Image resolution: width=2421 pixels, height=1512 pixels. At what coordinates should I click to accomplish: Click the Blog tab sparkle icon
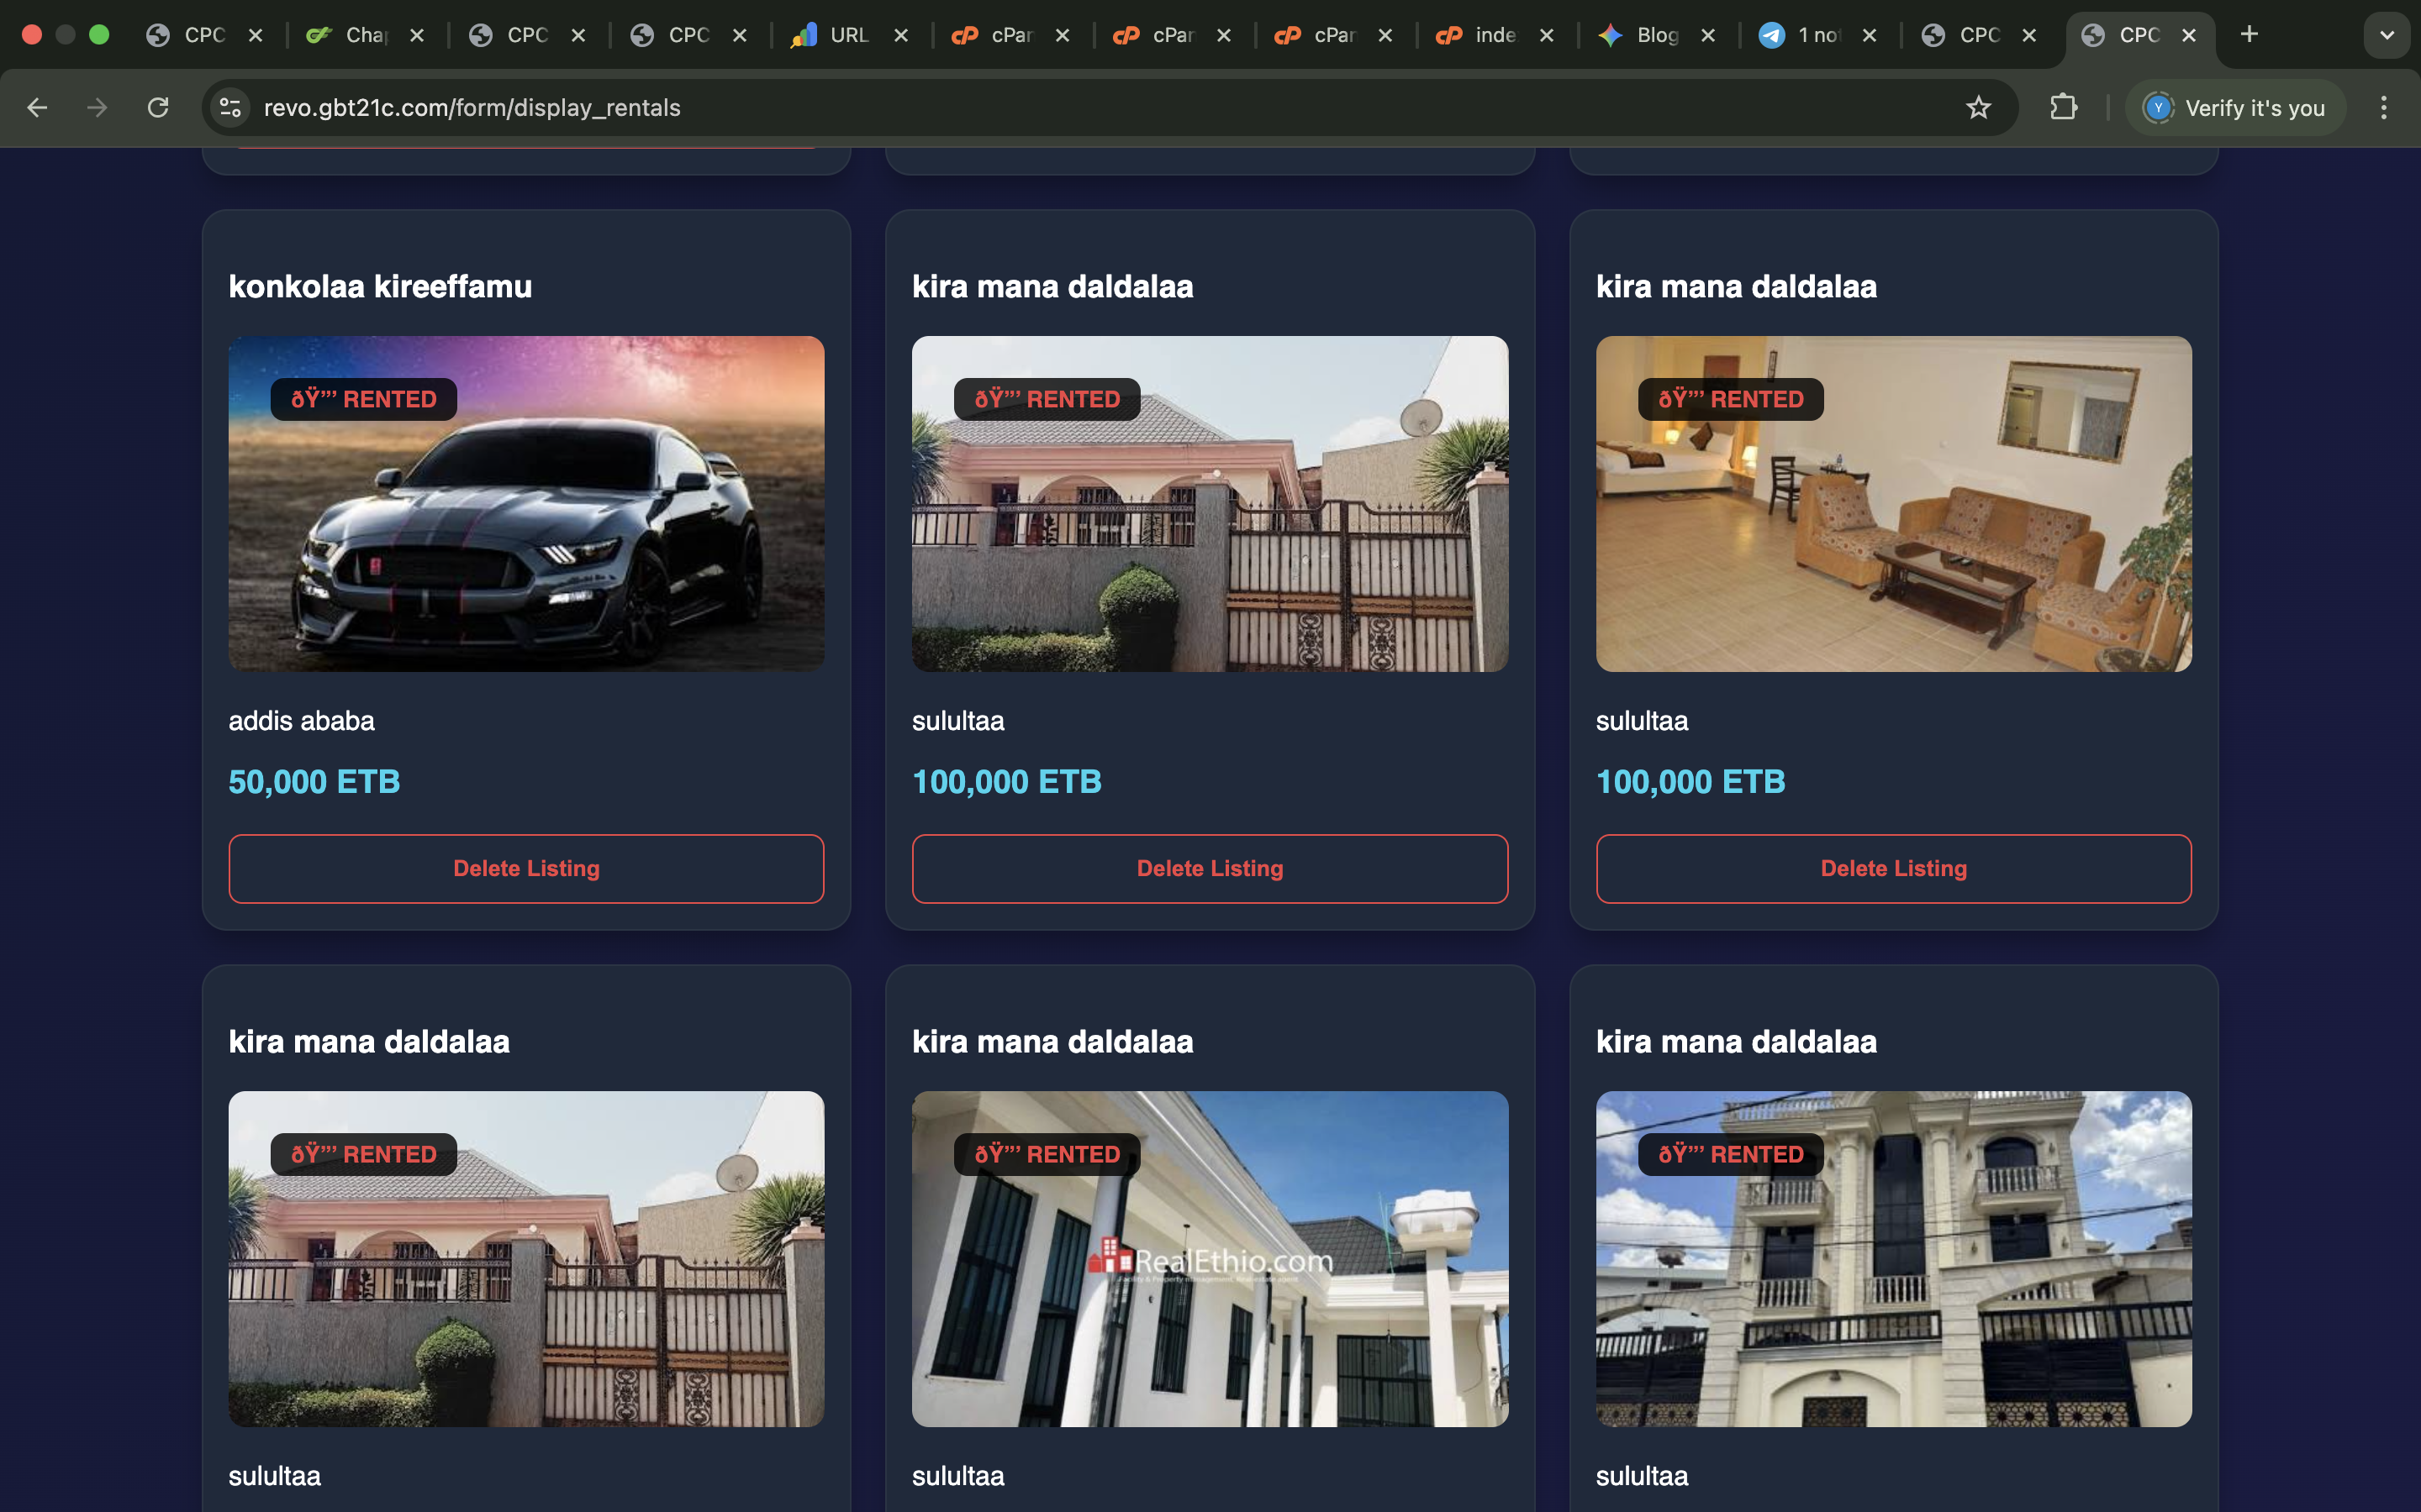(x=1610, y=35)
